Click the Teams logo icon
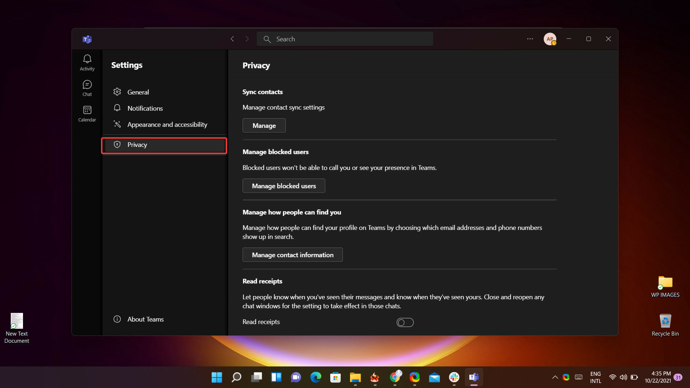Screen dimensions: 690x388 click(x=87, y=39)
